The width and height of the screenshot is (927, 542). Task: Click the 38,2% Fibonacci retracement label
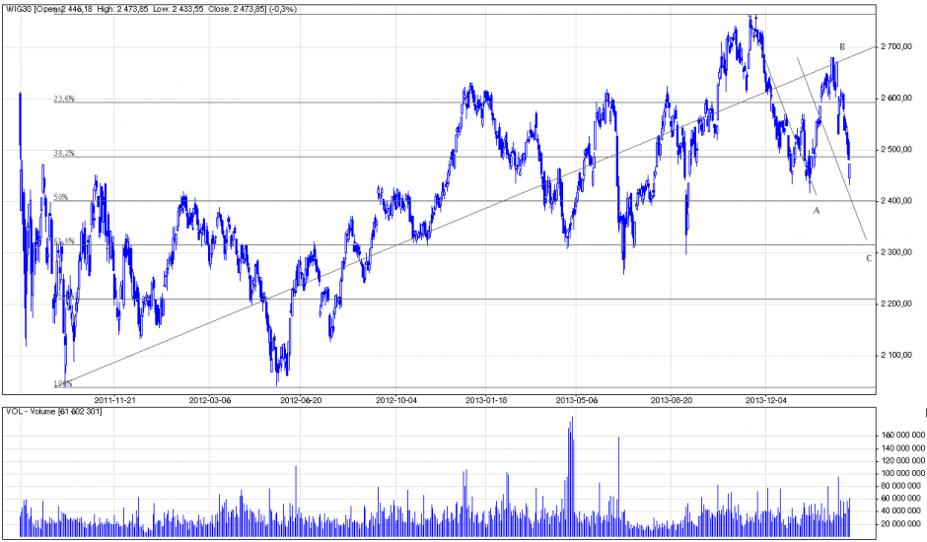(x=64, y=153)
